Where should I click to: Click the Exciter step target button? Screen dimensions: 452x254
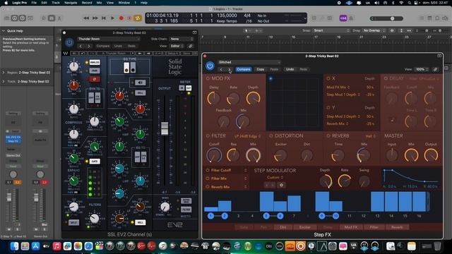[304, 227]
